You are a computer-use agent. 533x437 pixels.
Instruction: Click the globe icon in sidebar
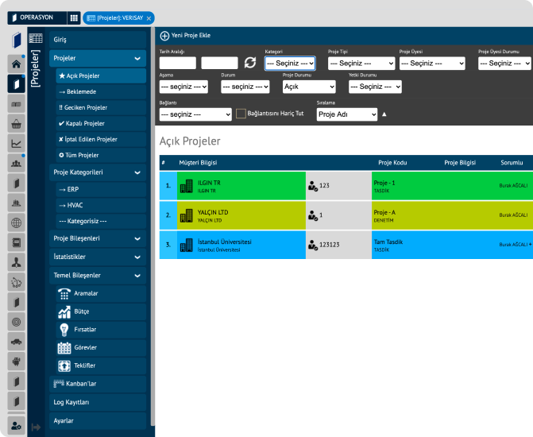(16, 223)
